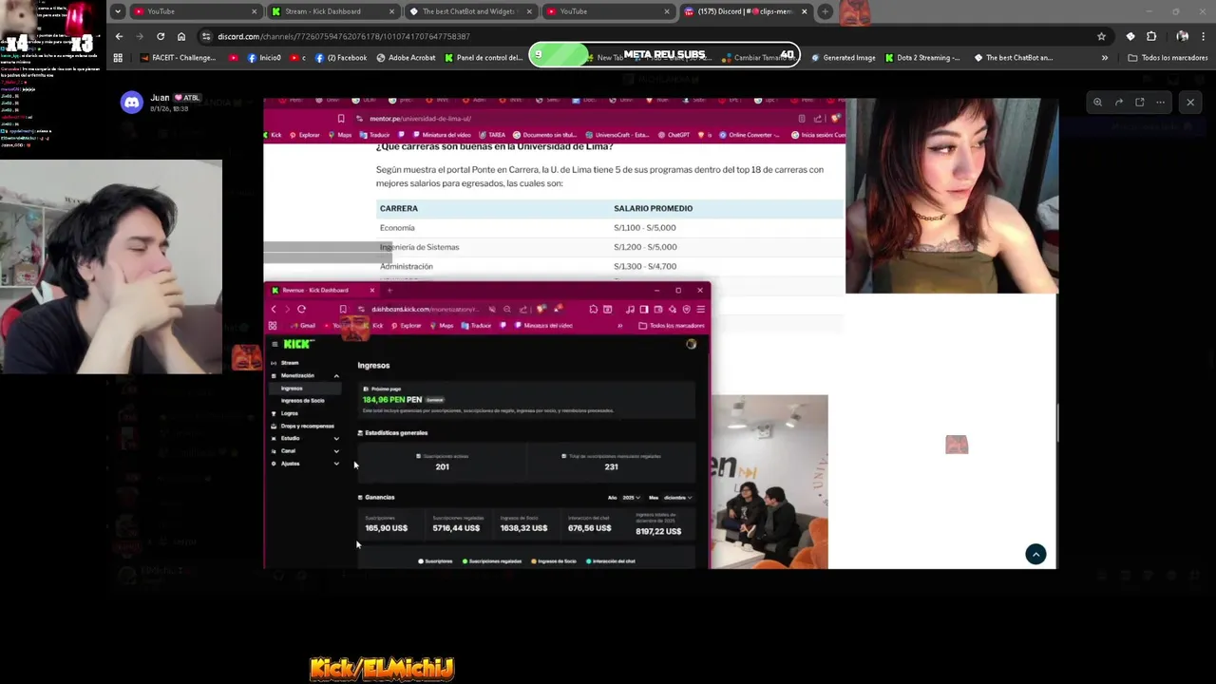This screenshot has width=1216, height=684.
Task: Collapse the Monetización section in Kick sidebar
Action: click(335, 376)
